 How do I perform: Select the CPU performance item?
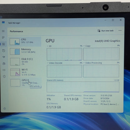coord(25,42)
